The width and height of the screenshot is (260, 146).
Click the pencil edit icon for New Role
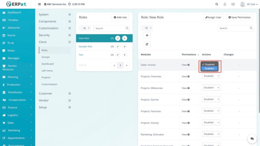[118, 38]
